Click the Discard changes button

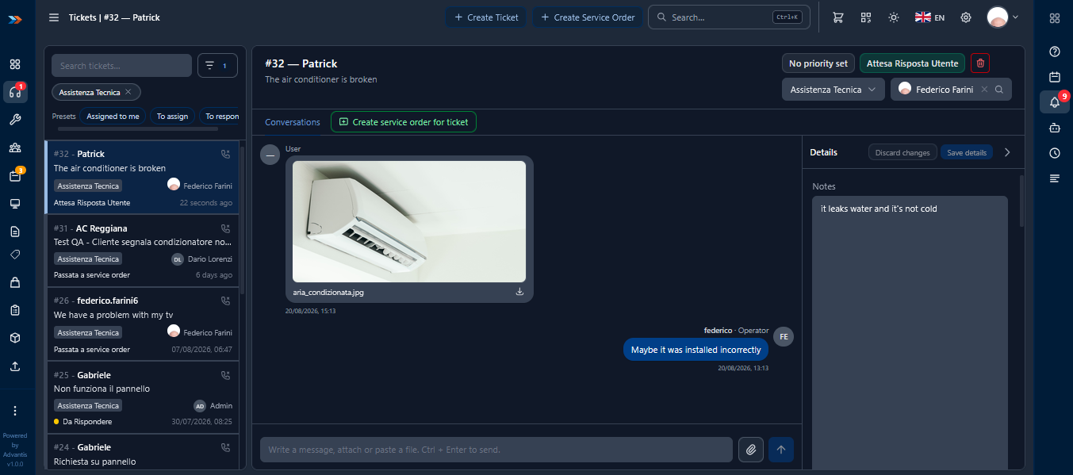(902, 152)
